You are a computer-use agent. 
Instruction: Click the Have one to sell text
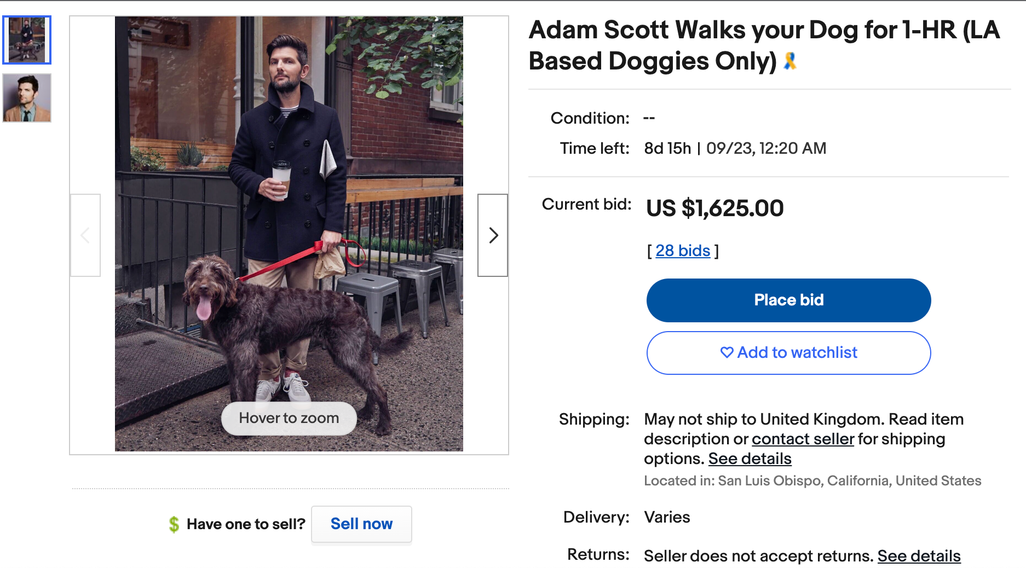pyautogui.click(x=246, y=524)
